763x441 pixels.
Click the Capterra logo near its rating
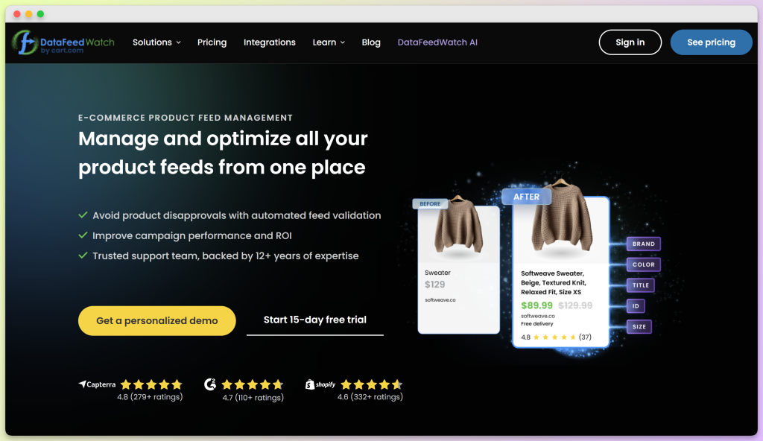click(x=98, y=384)
